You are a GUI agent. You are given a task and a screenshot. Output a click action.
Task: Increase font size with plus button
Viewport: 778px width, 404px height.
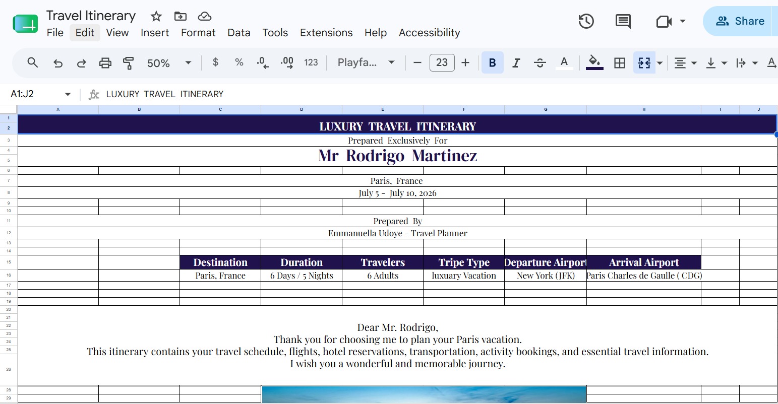465,62
